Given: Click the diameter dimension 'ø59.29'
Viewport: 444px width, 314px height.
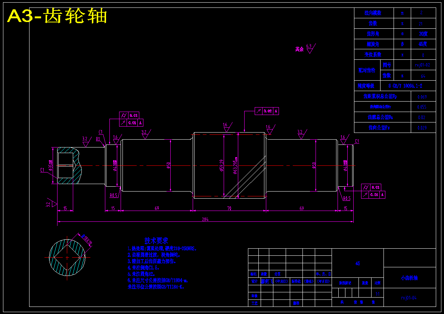Looking at the screenshot, I should pos(221,165).
